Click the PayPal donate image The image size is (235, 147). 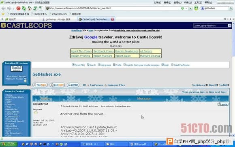tap(16, 68)
